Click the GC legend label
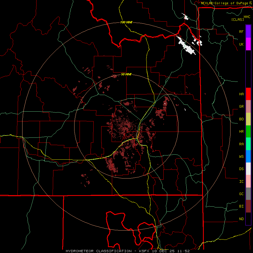Viewport: 253px width, 253px height. 241,194
